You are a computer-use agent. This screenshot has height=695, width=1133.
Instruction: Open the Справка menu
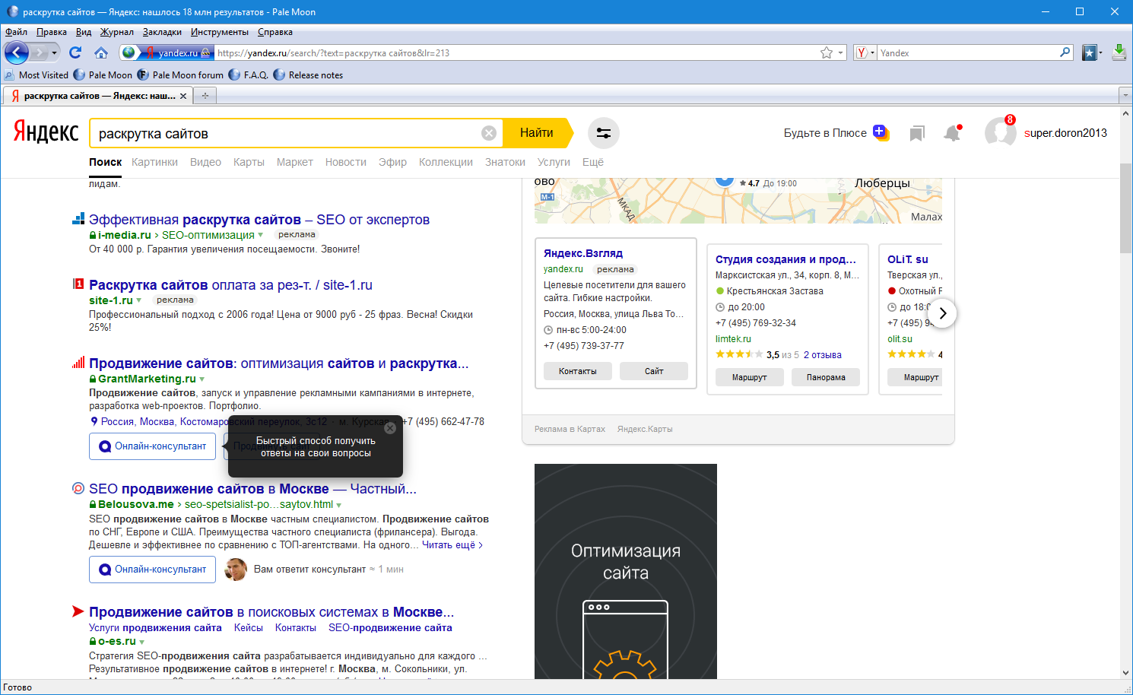pyautogui.click(x=275, y=32)
